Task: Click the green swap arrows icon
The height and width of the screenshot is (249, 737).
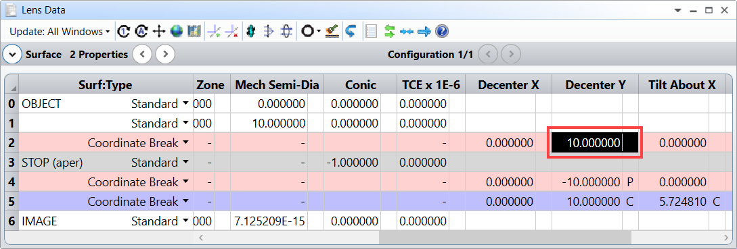Action: 389,32
